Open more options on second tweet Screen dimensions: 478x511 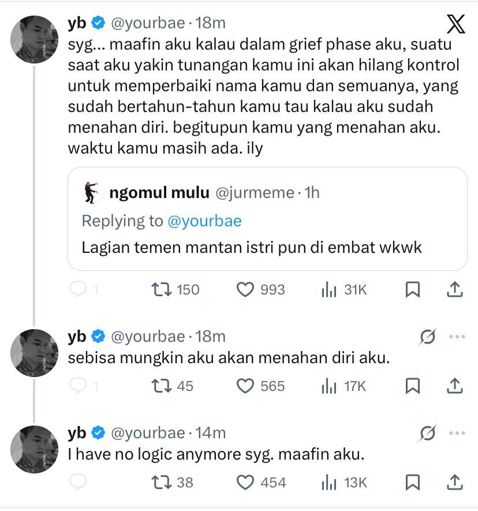456,337
